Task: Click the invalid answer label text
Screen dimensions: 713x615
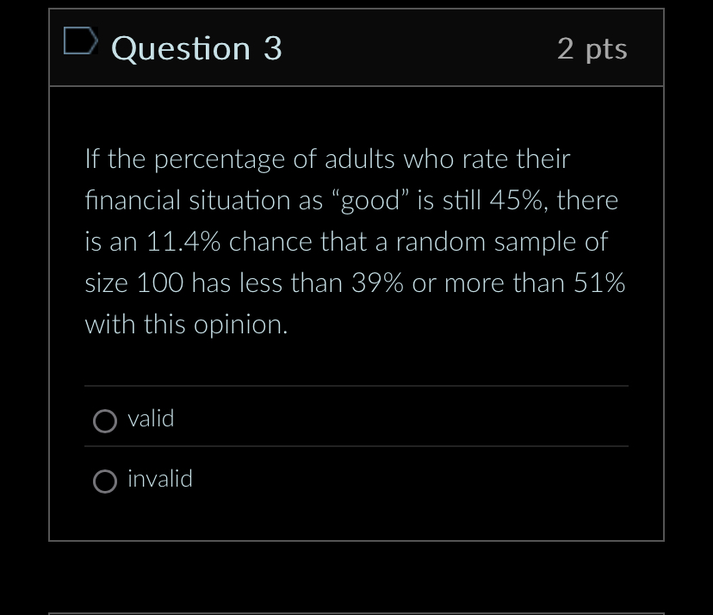Action: 160,479
